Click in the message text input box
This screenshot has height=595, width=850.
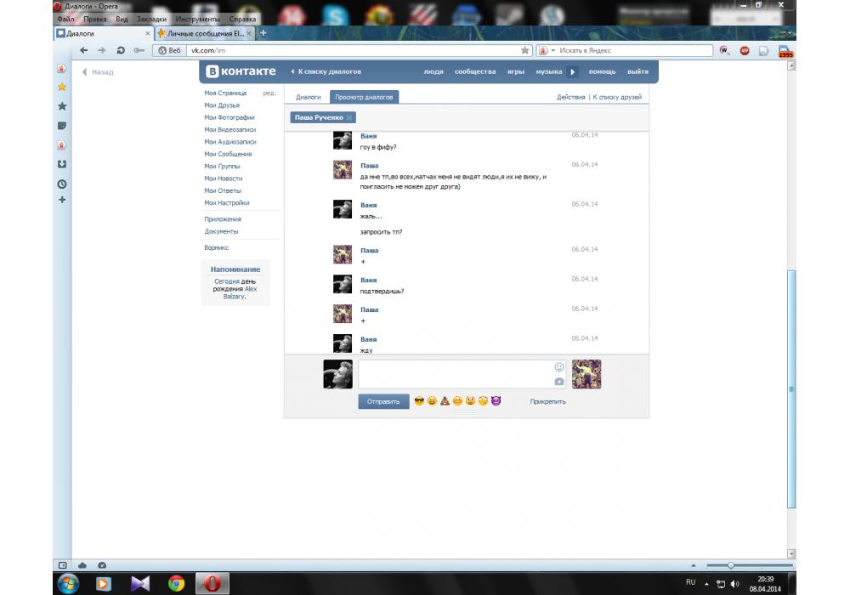(x=455, y=374)
